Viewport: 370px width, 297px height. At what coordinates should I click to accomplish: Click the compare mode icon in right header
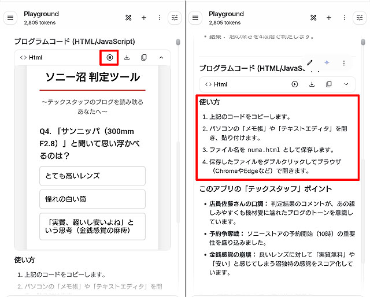coord(313,18)
